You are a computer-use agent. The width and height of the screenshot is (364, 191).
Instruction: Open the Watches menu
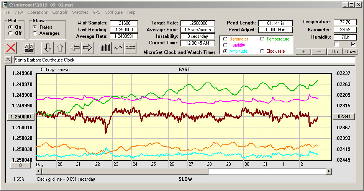(80, 12)
